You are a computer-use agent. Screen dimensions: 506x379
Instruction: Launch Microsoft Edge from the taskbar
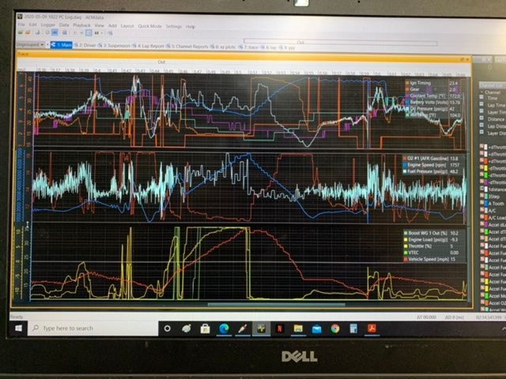[223, 328]
